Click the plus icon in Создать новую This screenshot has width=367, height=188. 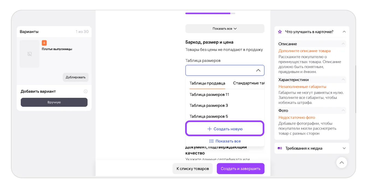click(209, 129)
